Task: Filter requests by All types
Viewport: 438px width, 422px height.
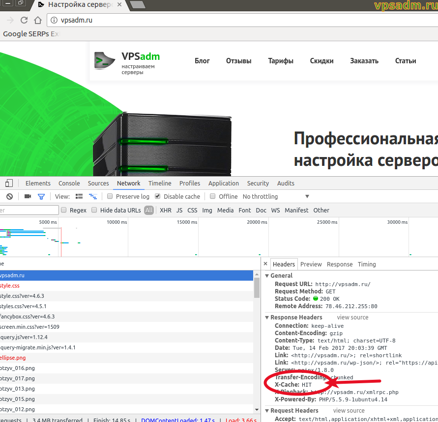Action: (149, 210)
